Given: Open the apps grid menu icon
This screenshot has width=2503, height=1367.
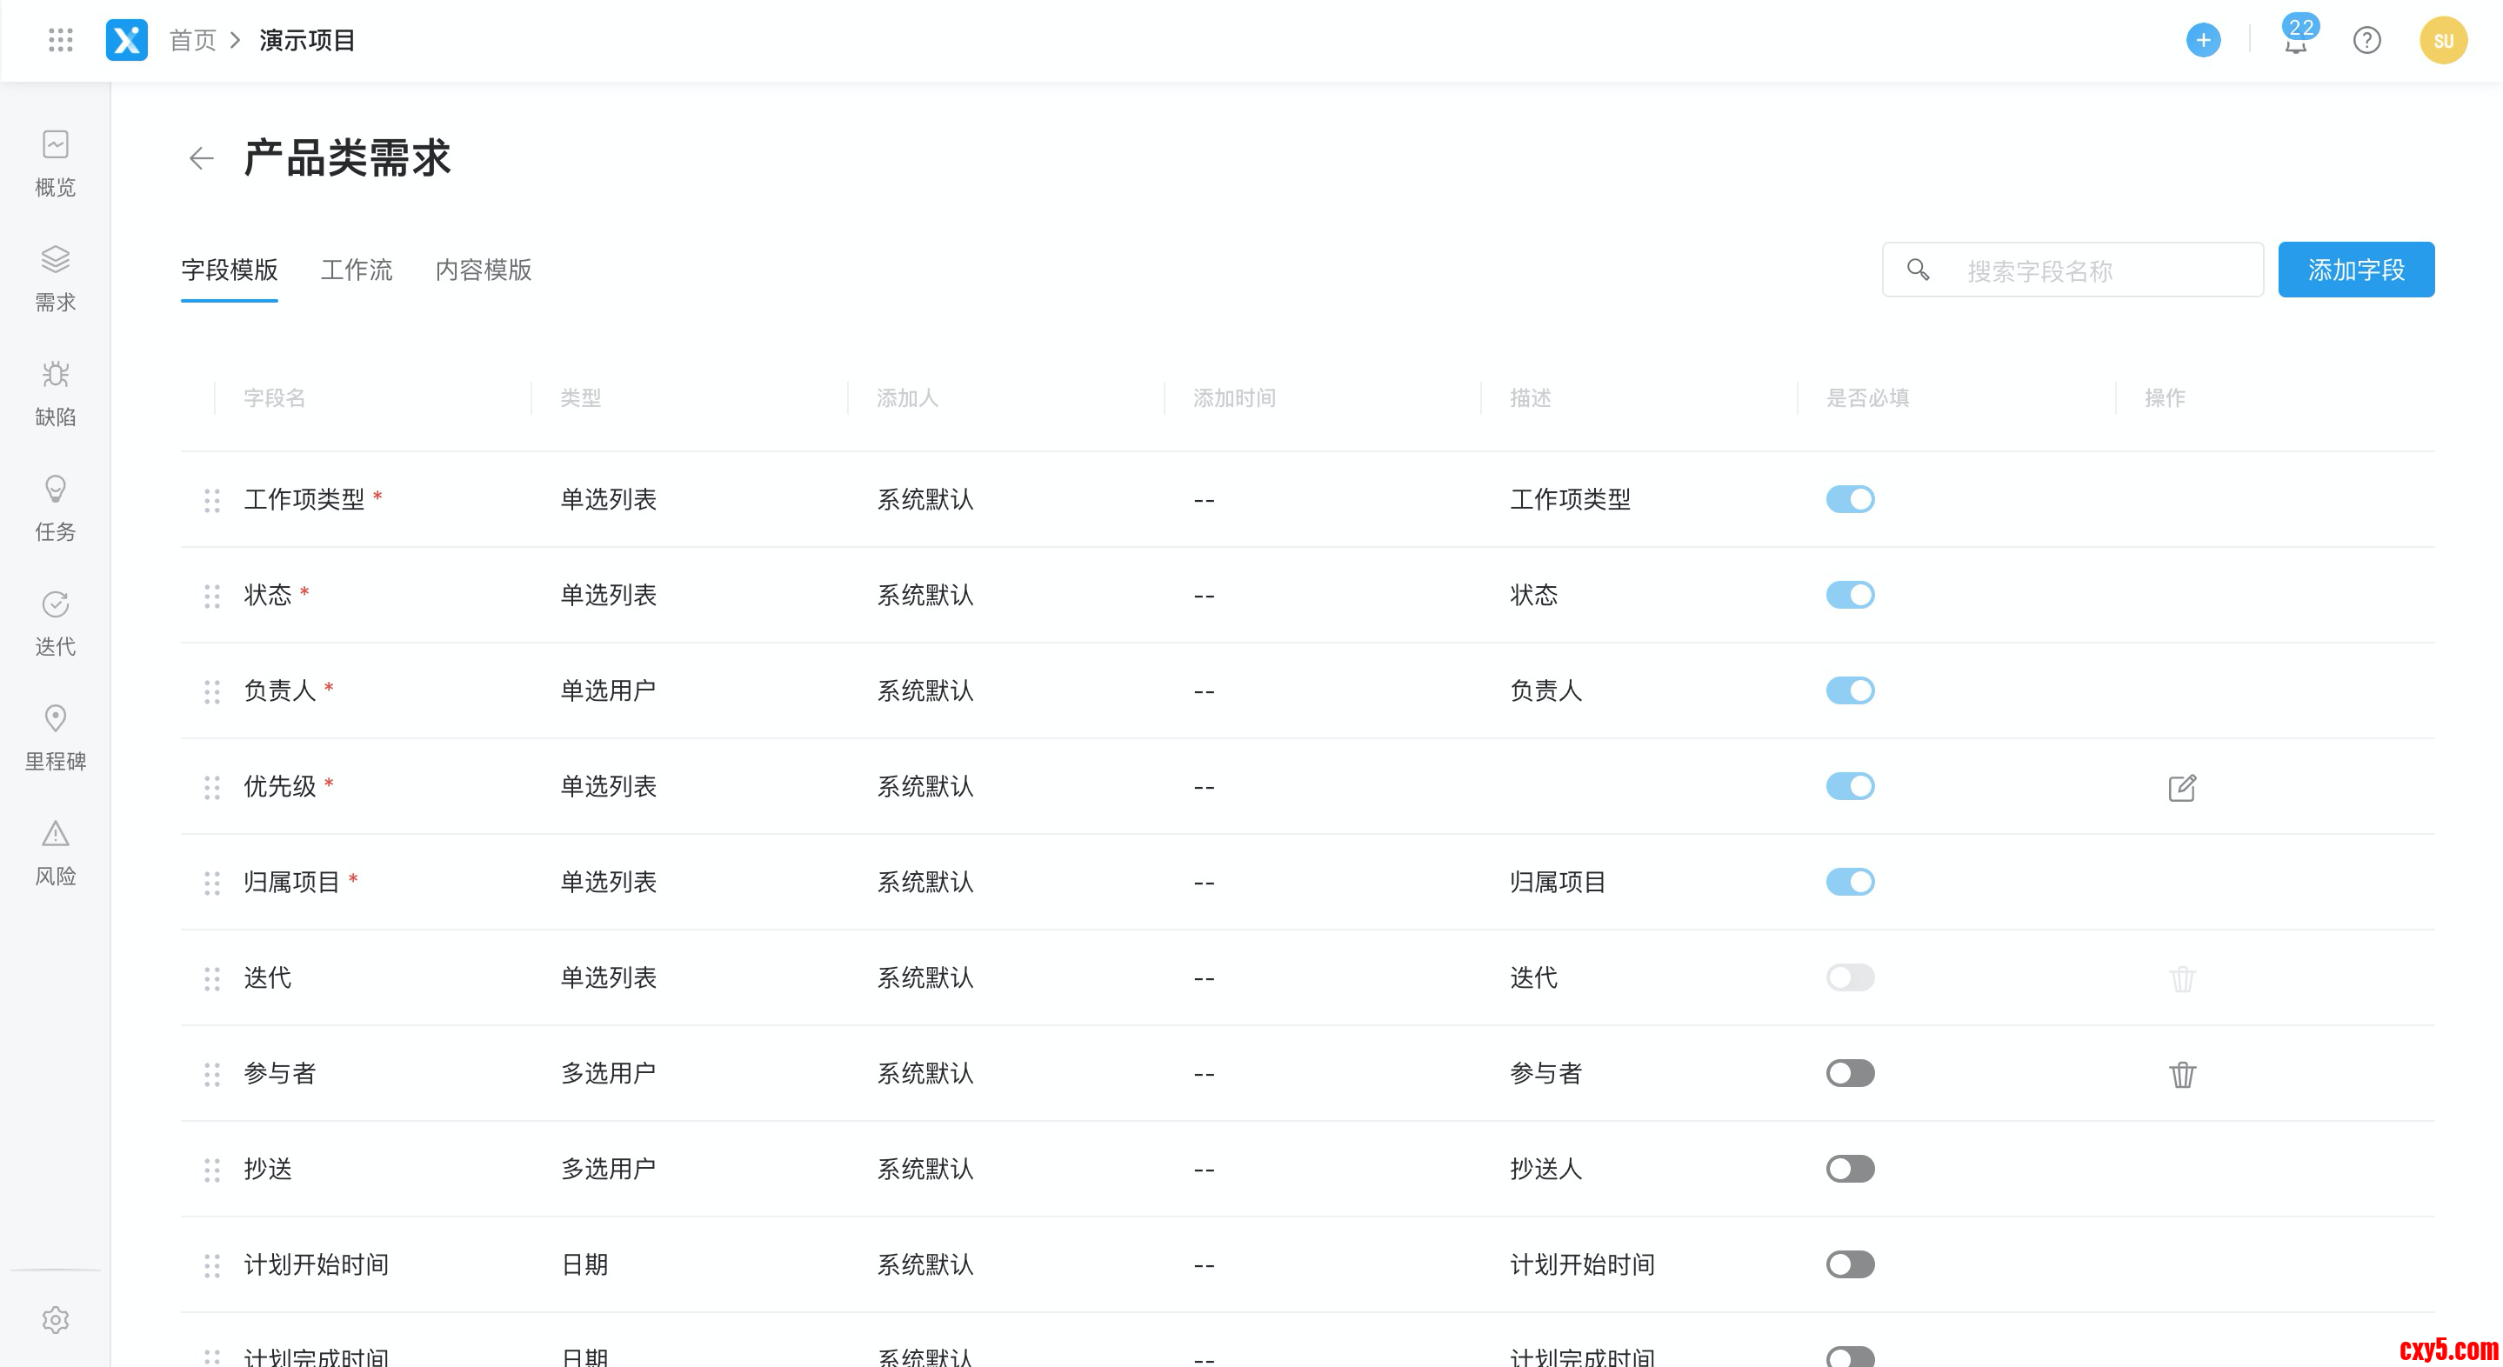Looking at the screenshot, I should click(60, 40).
